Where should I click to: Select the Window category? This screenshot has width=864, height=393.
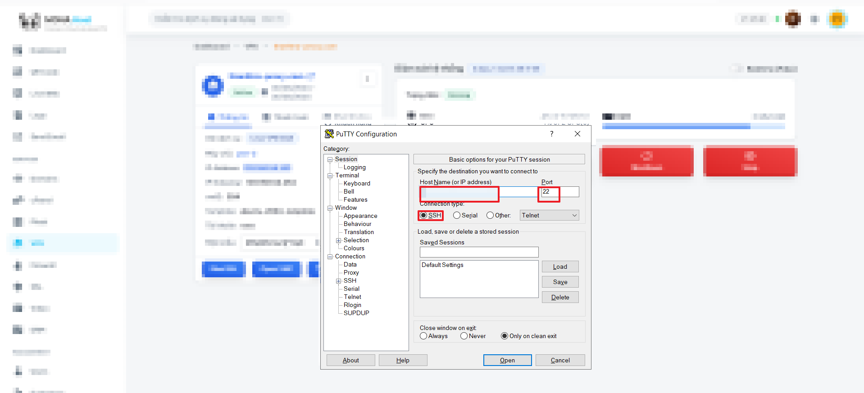tap(346, 208)
